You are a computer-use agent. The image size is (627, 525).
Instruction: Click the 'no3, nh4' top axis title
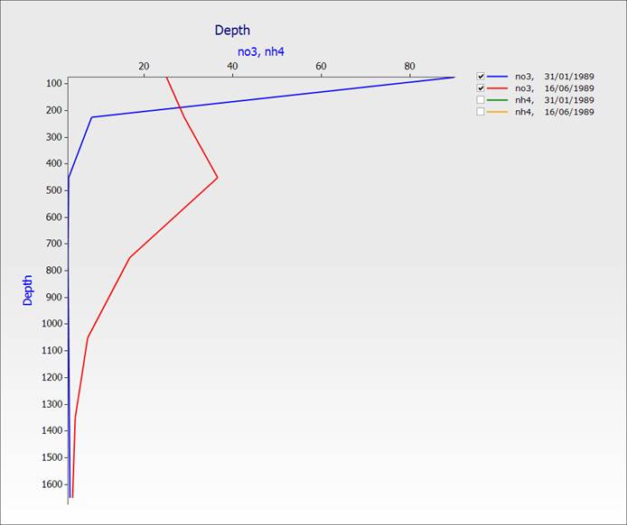pyautogui.click(x=261, y=52)
